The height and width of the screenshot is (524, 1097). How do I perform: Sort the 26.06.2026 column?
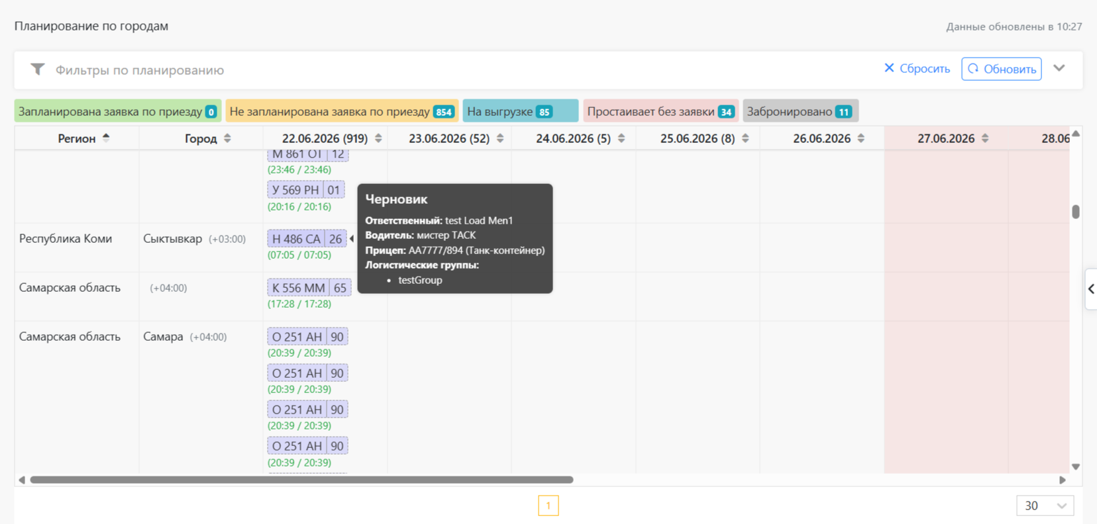(x=861, y=138)
